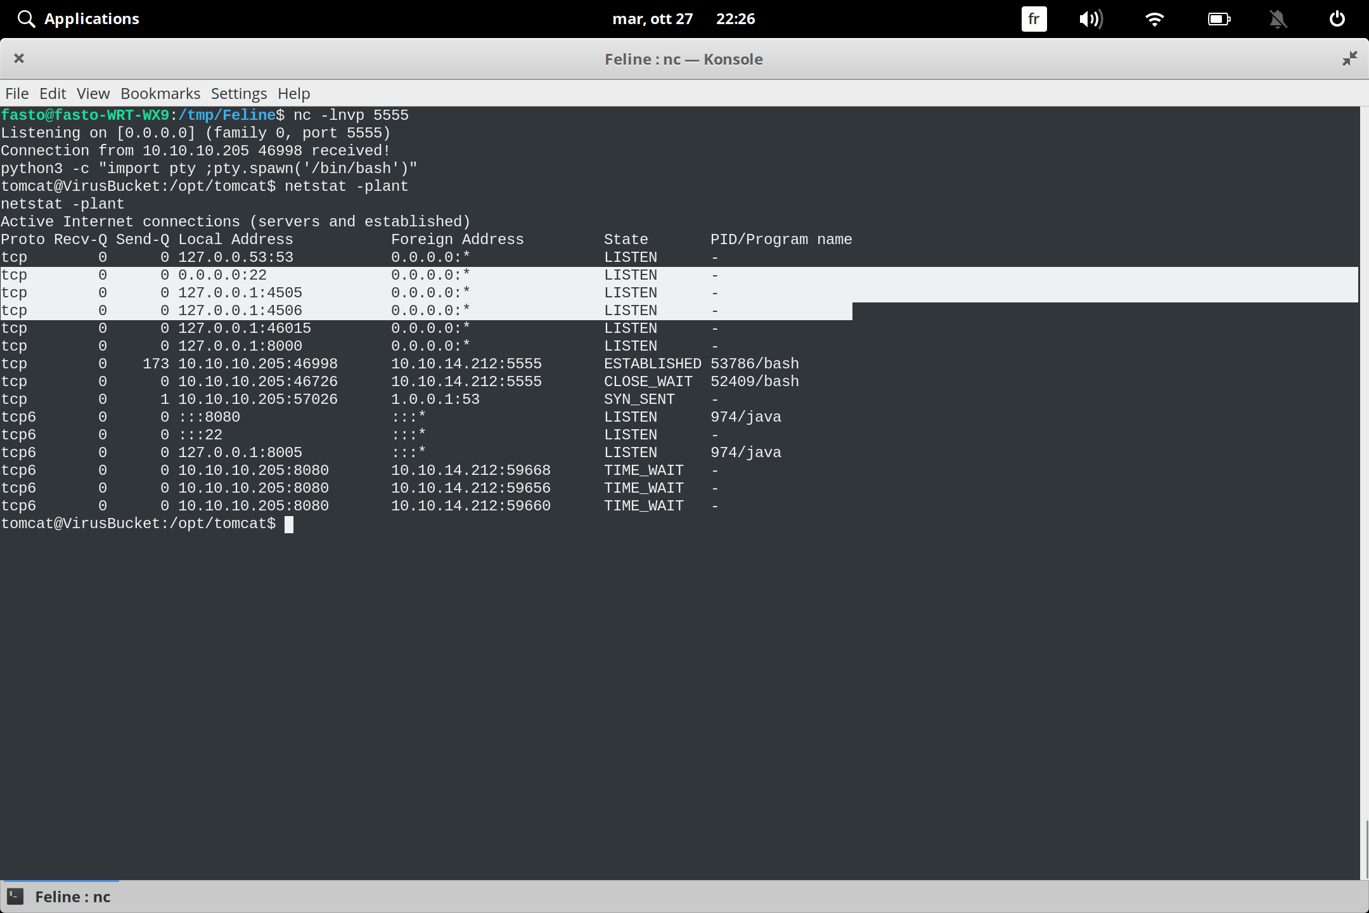Open the Edit menu
The width and height of the screenshot is (1369, 913).
53,93
